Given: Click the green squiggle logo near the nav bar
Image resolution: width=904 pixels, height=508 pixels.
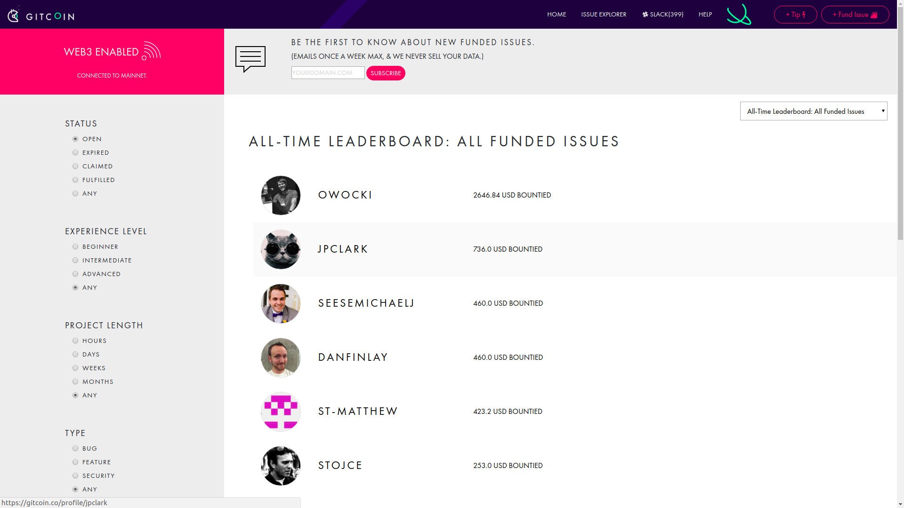Looking at the screenshot, I should tap(738, 15).
